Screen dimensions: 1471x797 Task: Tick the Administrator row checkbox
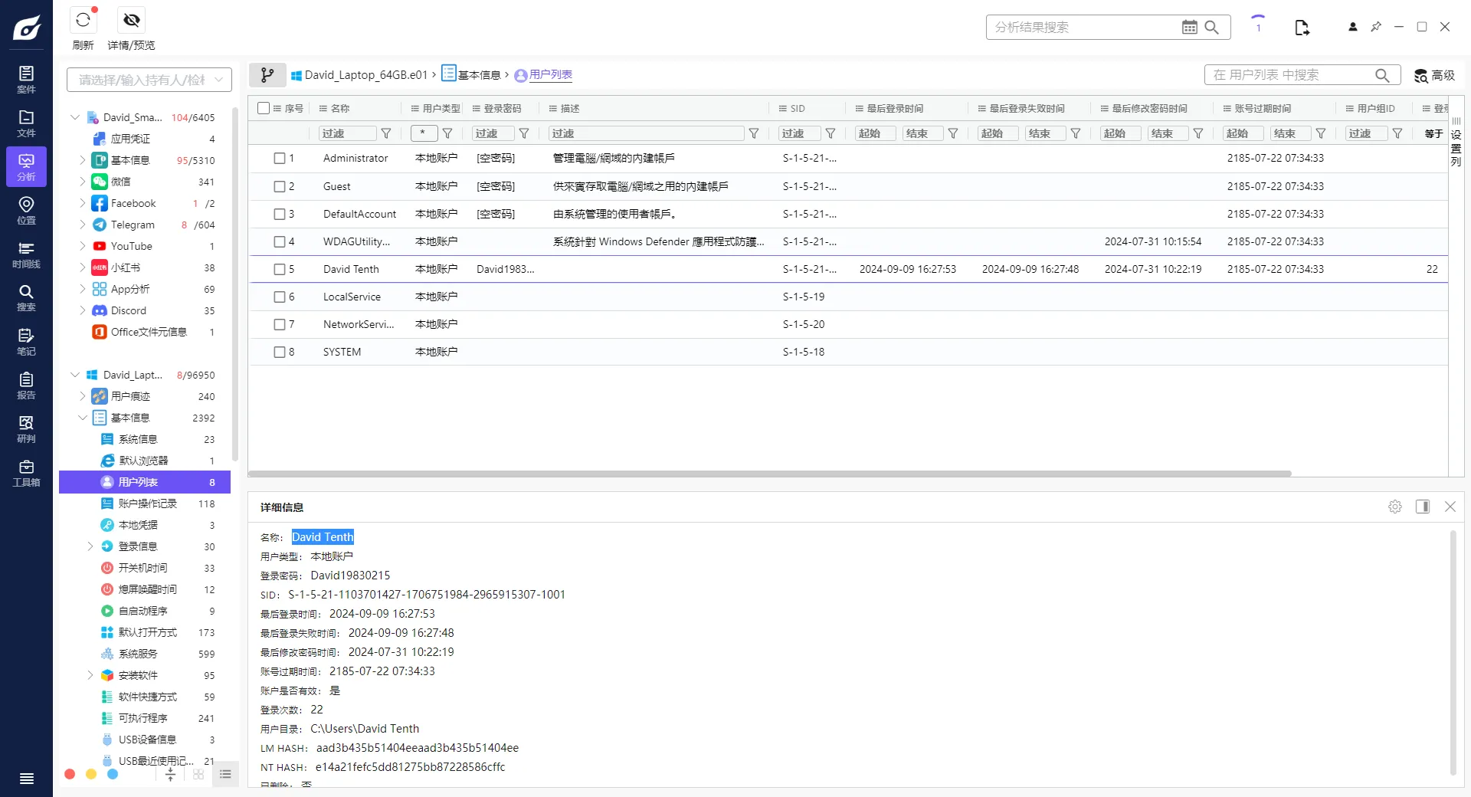280,159
